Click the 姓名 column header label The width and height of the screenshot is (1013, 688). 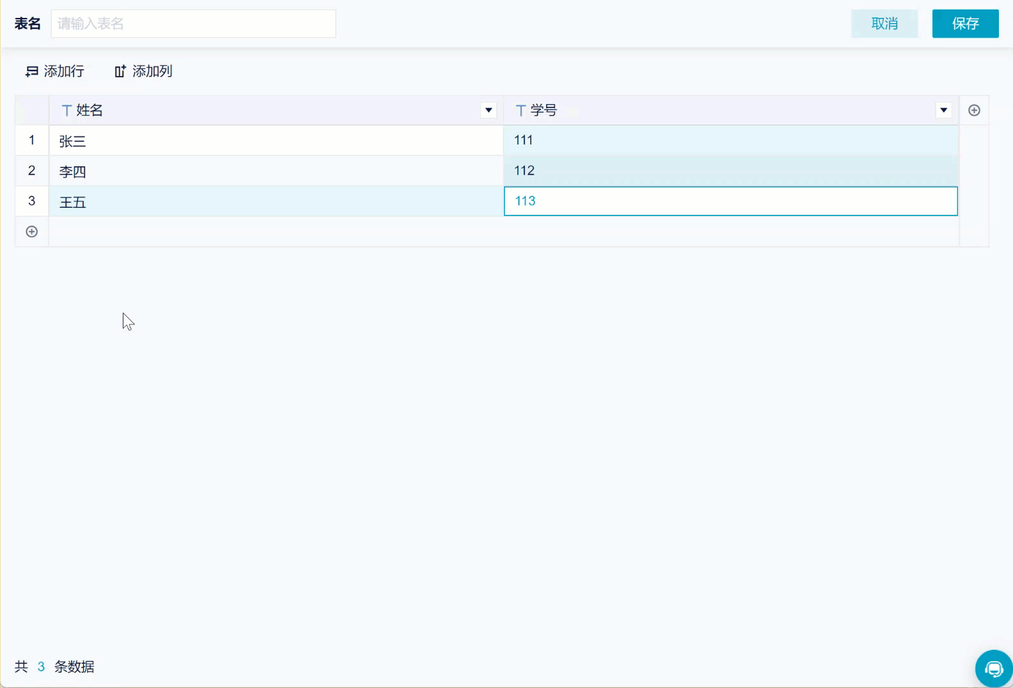[90, 111]
